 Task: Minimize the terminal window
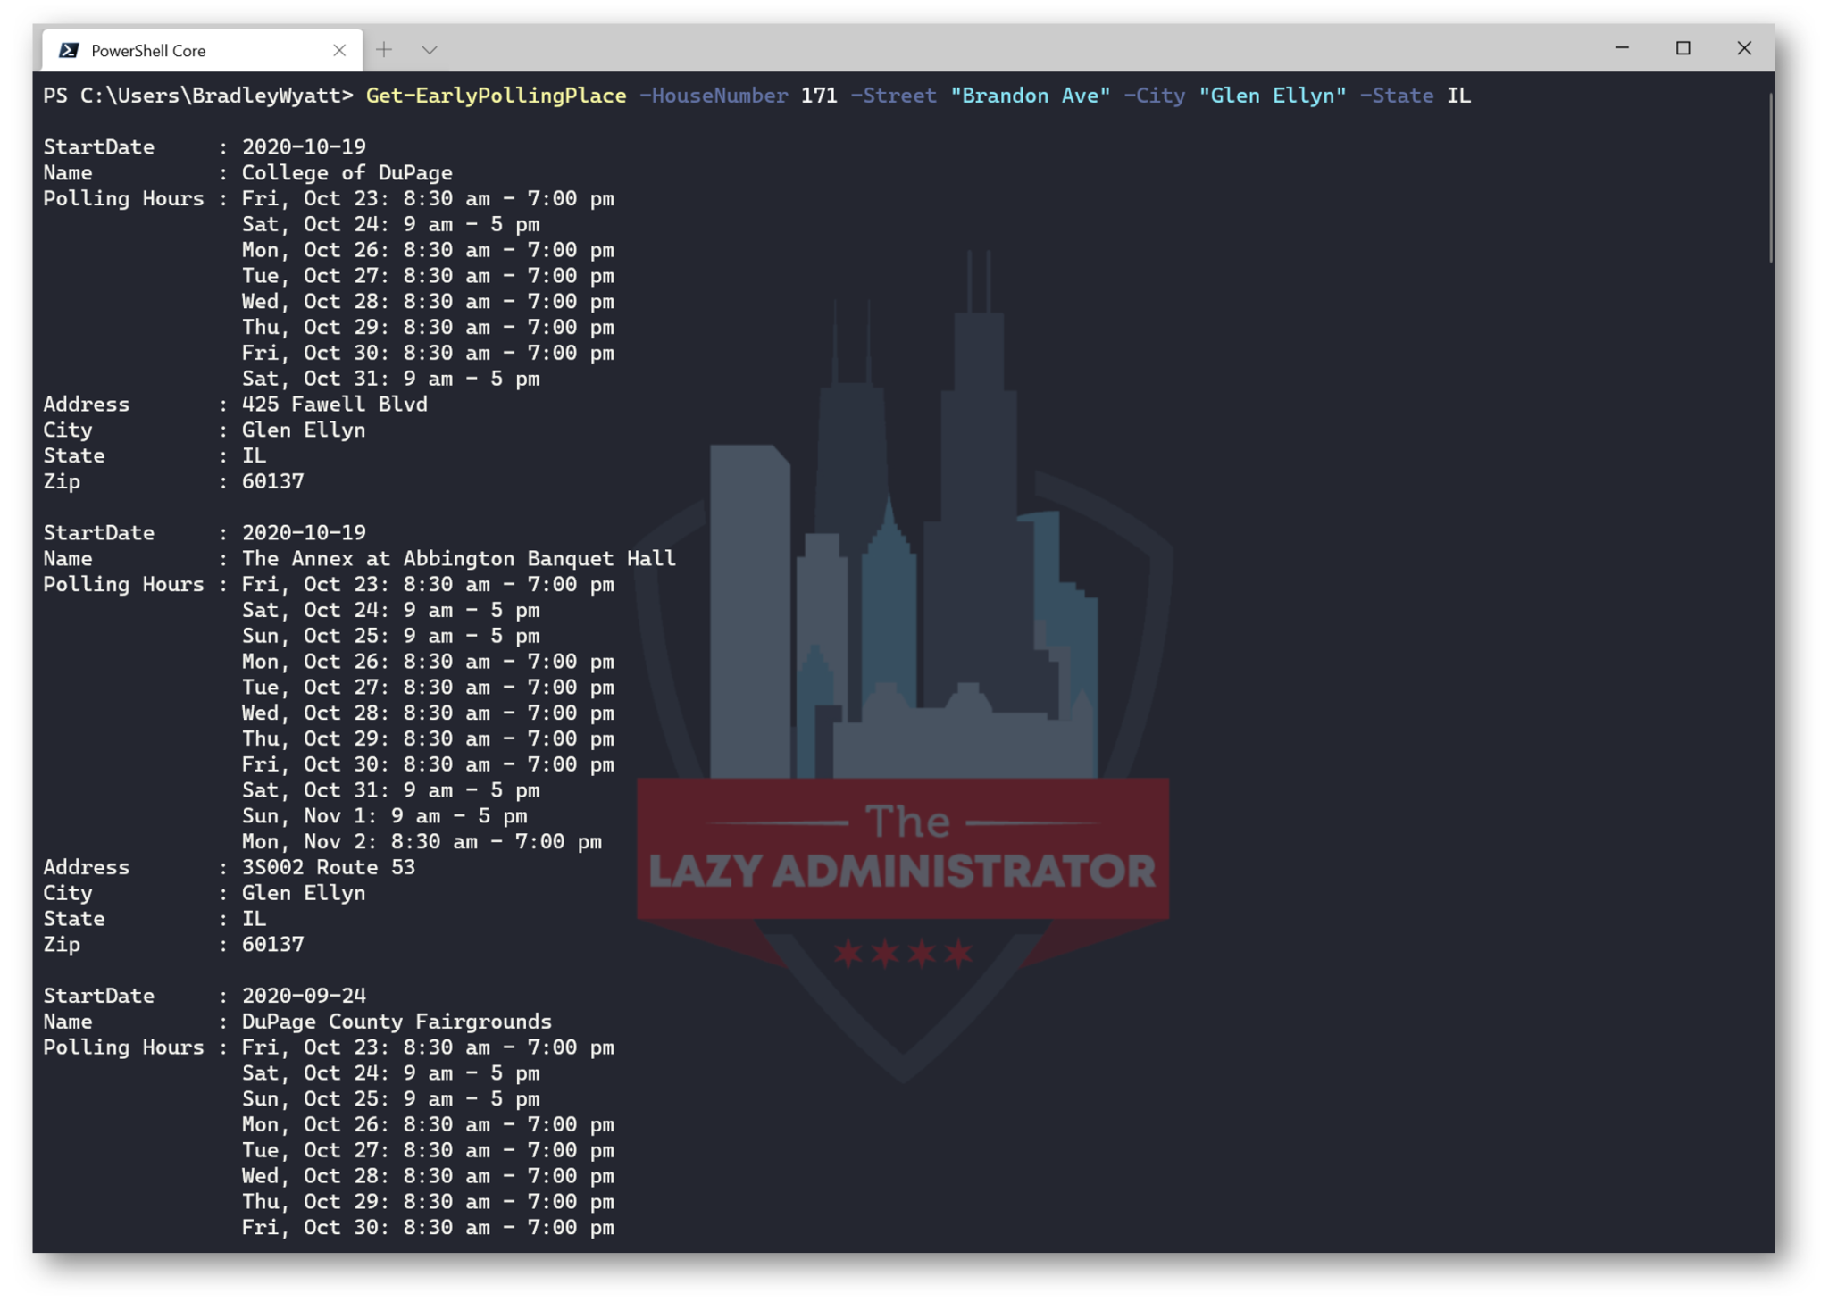[1622, 48]
